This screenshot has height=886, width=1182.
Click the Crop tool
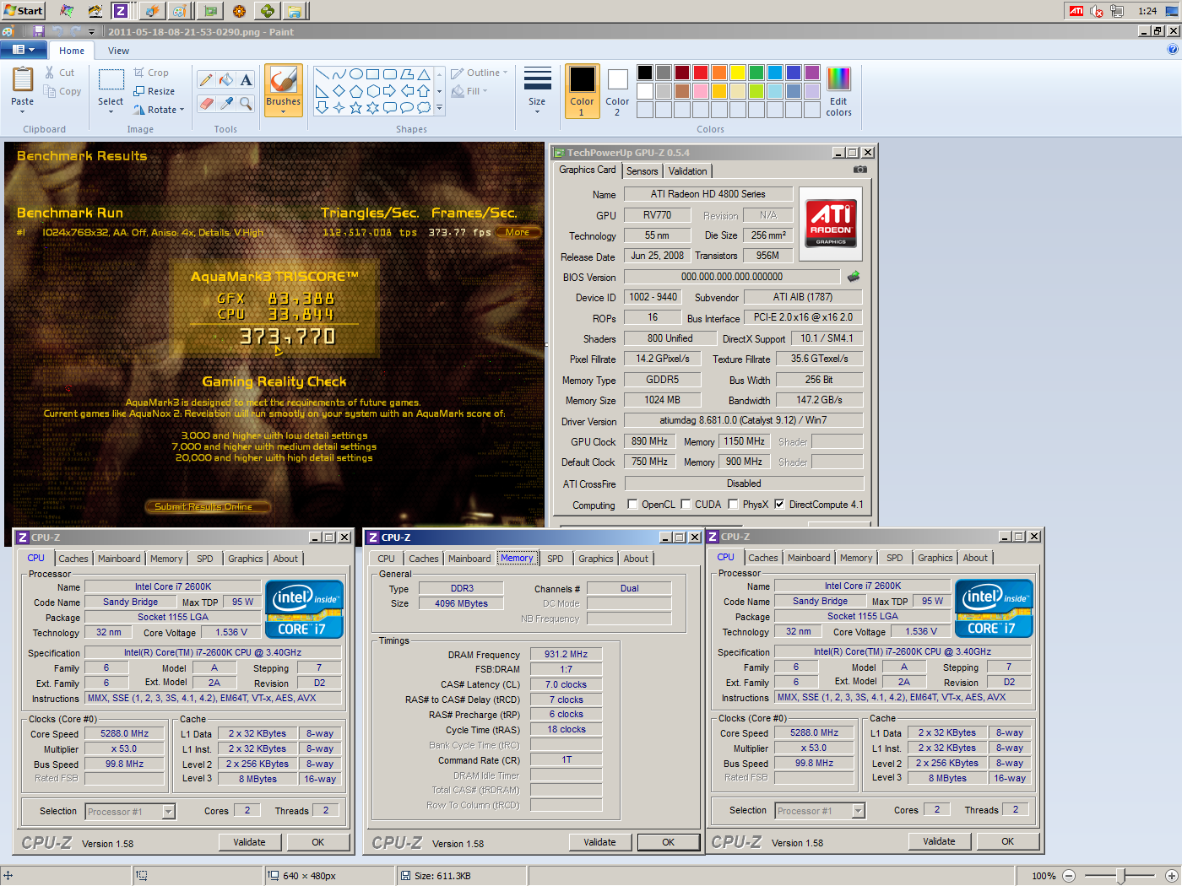[x=151, y=73]
